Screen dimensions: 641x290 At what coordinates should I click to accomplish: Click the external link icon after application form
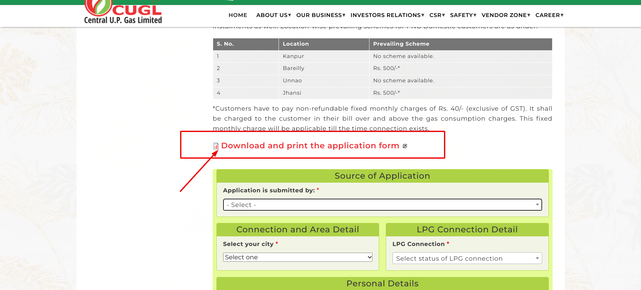[x=405, y=146]
